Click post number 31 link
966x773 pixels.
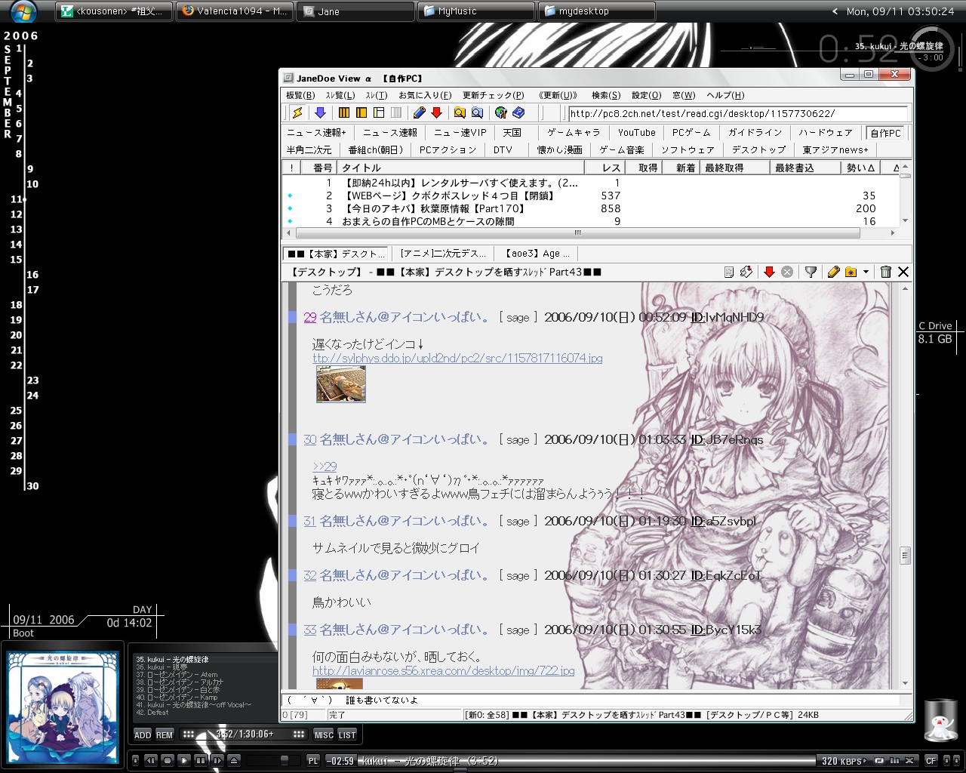pyautogui.click(x=309, y=521)
